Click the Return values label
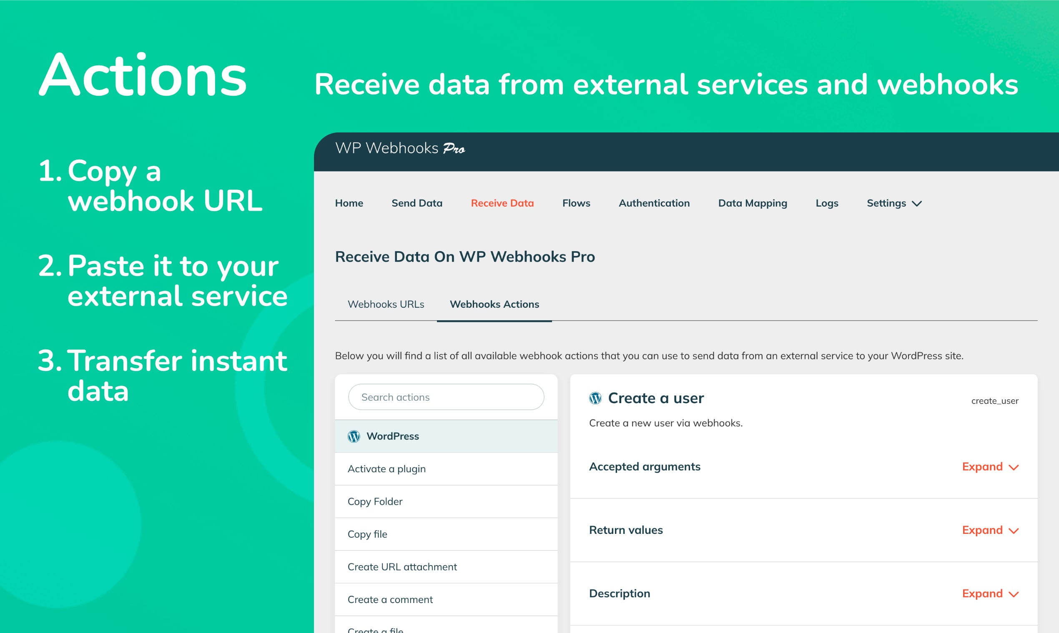The image size is (1059, 633). 626,530
